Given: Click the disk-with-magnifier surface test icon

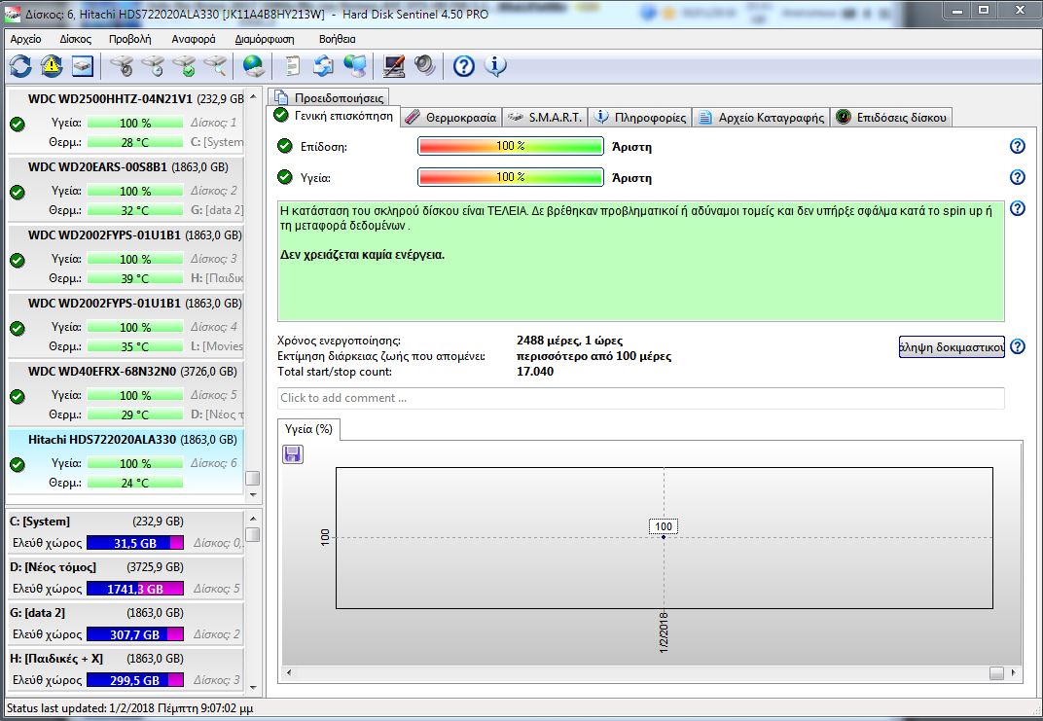Looking at the screenshot, I should [x=216, y=66].
